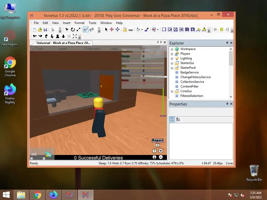Toggle Categorized view in Properties panel

click(172, 119)
